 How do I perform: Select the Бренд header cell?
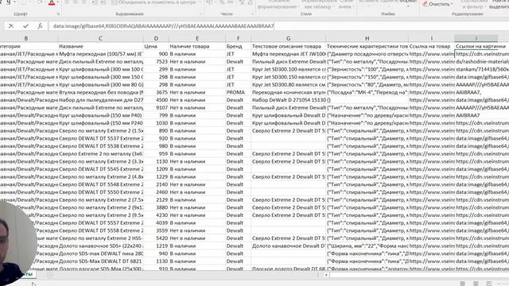(x=238, y=46)
